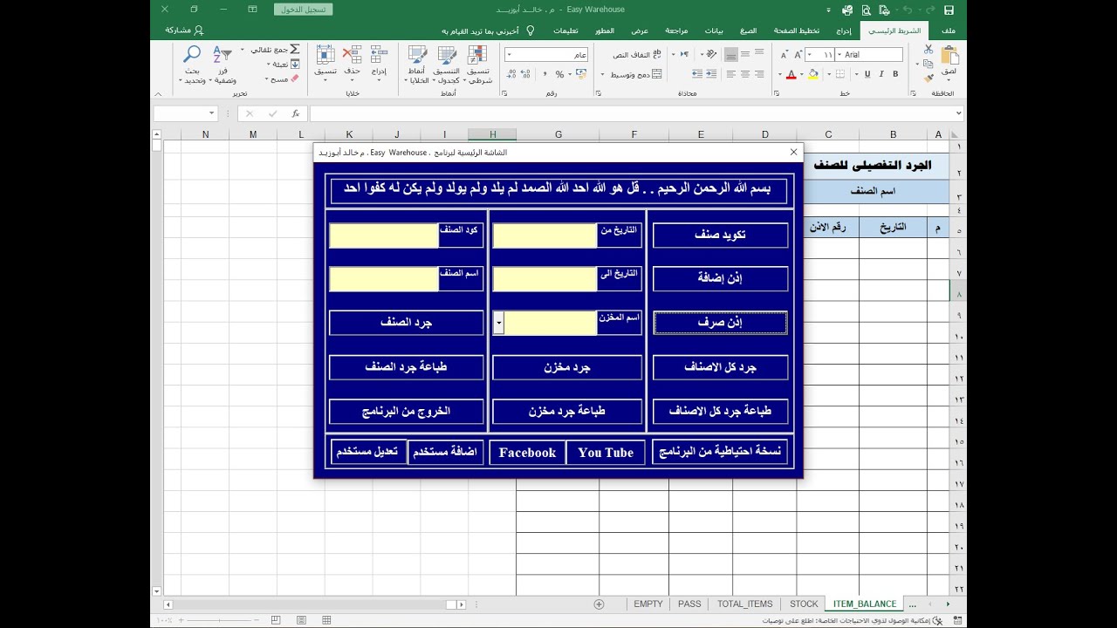The image size is (1117, 628).
Task: Apply red font color
Action: 791,74
